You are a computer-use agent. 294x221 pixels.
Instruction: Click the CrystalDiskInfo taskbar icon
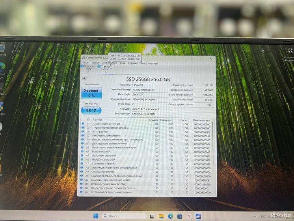coord(198,217)
